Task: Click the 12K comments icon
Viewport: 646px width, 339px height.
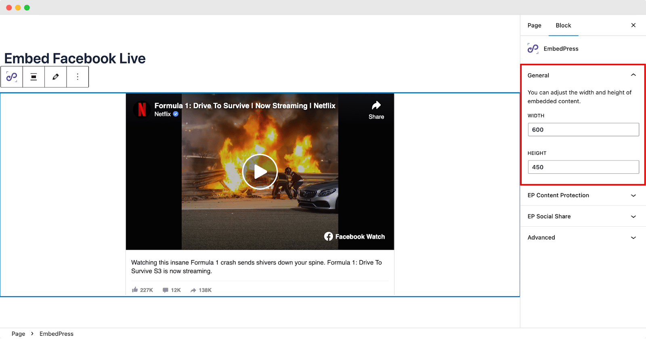Action: point(165,290)
